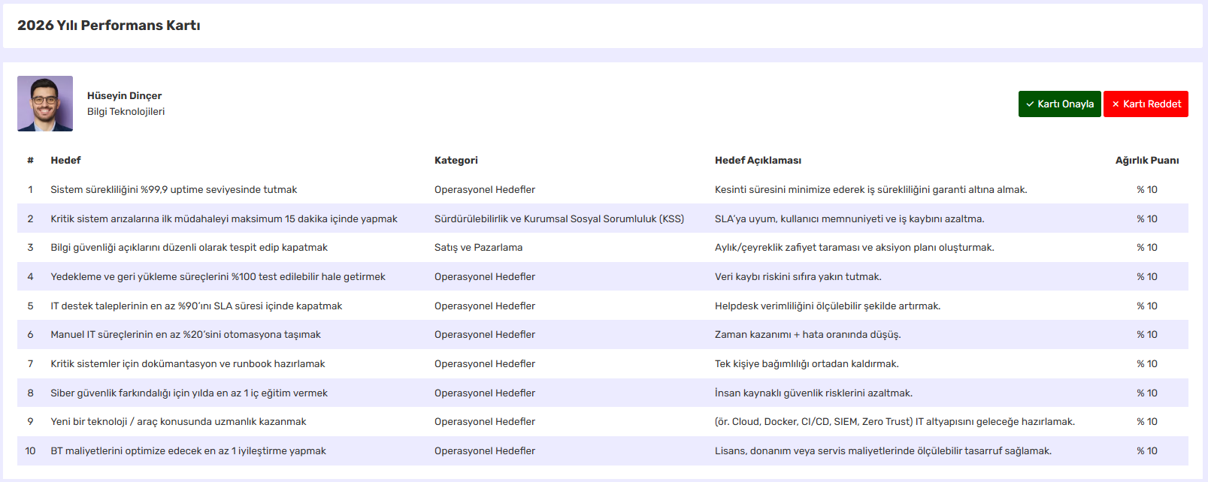Click the Satış ve Pazarlama category cell
Image resolution: width=1208 pixels, height=482 pixels.
point(478,248)
